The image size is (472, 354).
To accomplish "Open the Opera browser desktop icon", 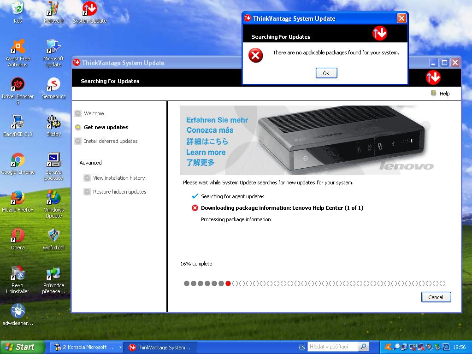I will click(18, 239).
